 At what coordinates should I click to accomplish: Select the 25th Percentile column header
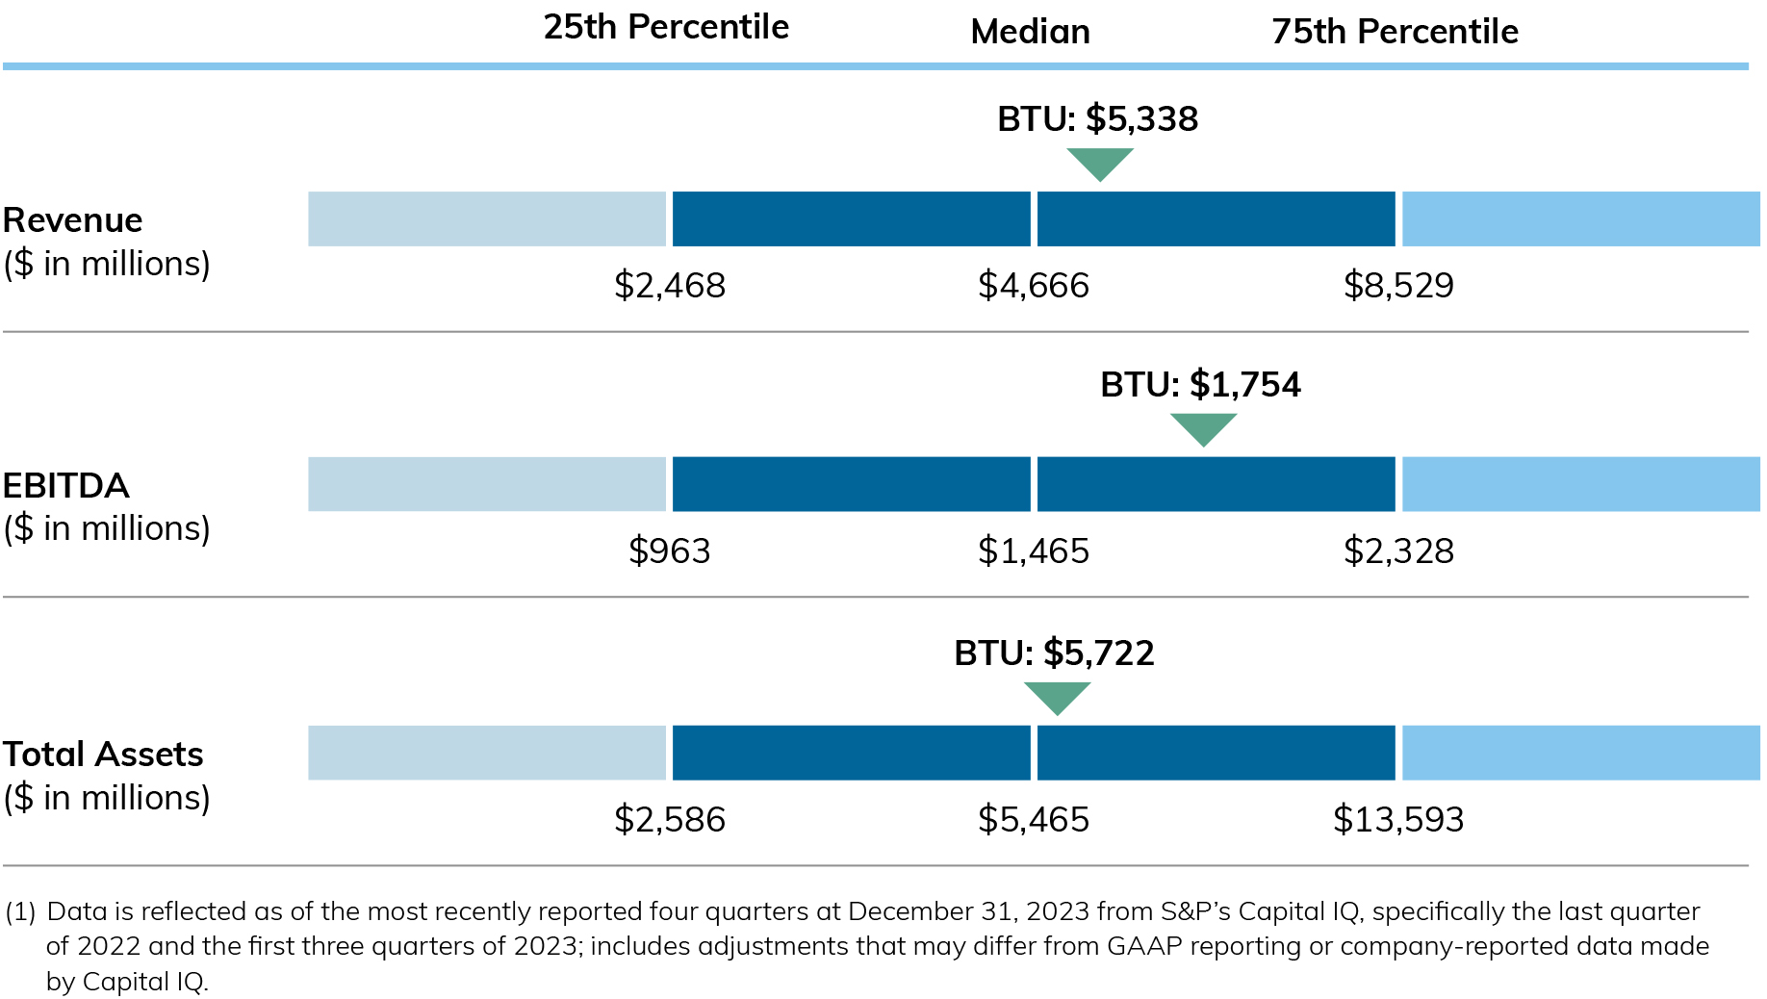click(x=666, y=27)
